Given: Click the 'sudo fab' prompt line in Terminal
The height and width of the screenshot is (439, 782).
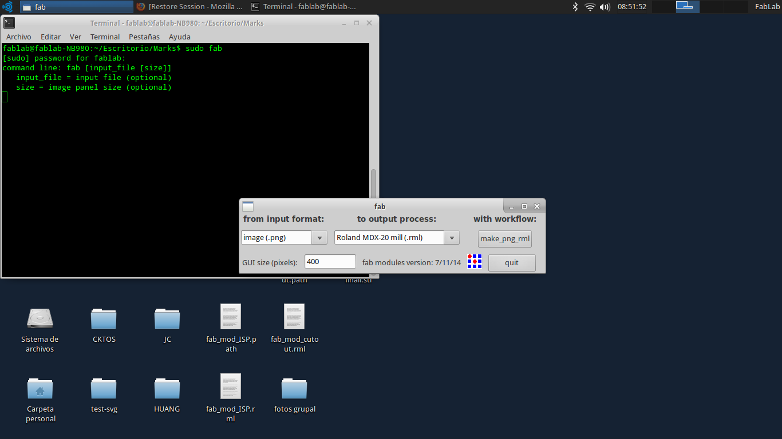Looking at the screenshot, I should [112, 48].
